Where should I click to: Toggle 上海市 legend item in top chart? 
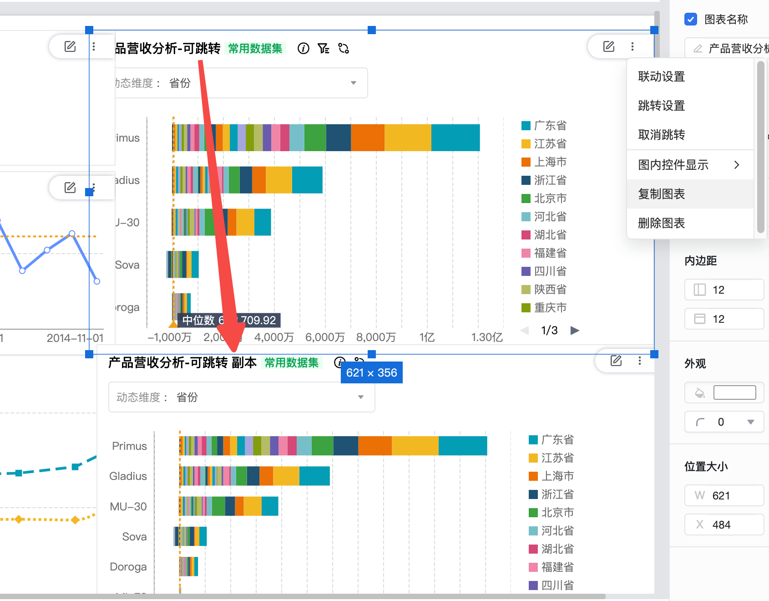(x=544, y=162)
